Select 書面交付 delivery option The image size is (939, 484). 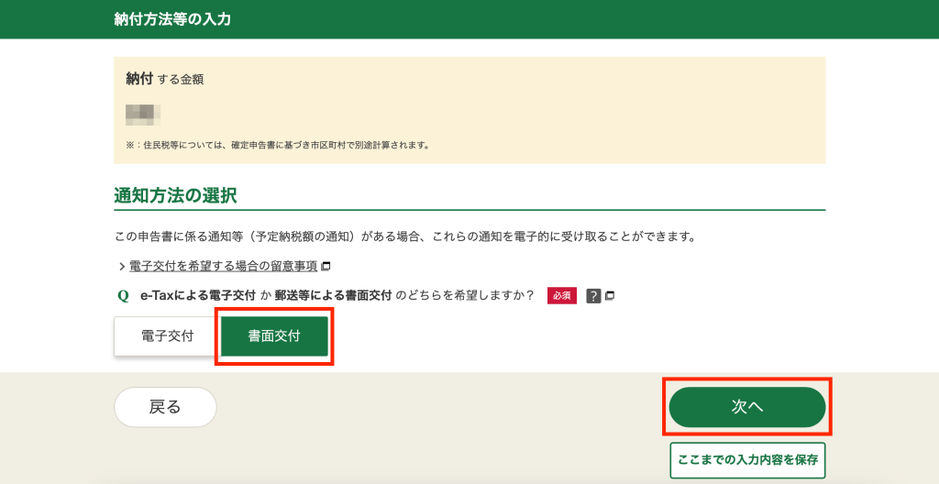(274, 336)
